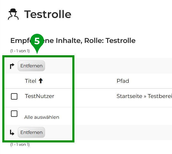
Task: Click the role icon beside Testrolle
Action: 13,14
